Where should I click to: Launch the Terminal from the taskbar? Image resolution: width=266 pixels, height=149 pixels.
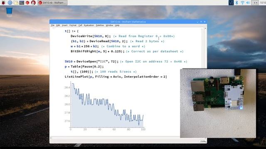[x=22, y=2]
